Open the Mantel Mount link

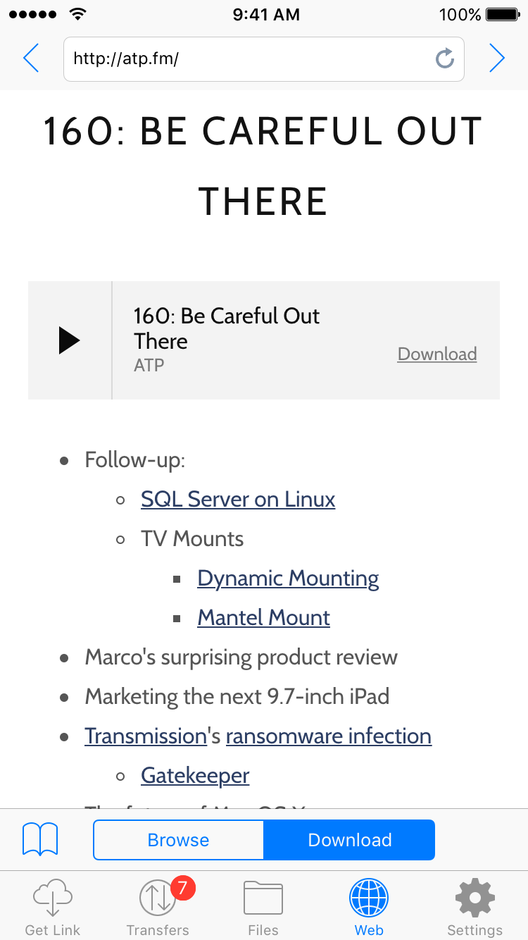tap(263, 618)
